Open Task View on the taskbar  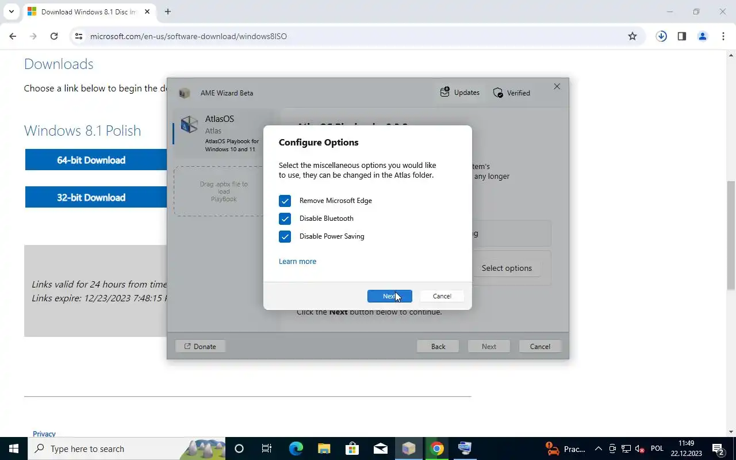[267, 448]
